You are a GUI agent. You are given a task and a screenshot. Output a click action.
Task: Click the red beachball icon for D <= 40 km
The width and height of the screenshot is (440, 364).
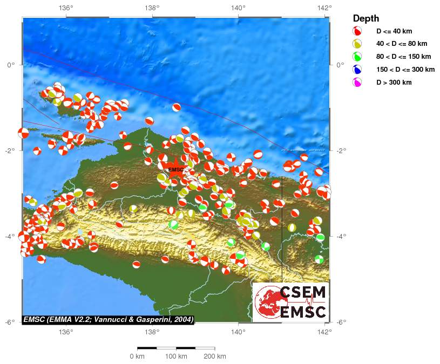pyautogui.click(x=357, y=31)
